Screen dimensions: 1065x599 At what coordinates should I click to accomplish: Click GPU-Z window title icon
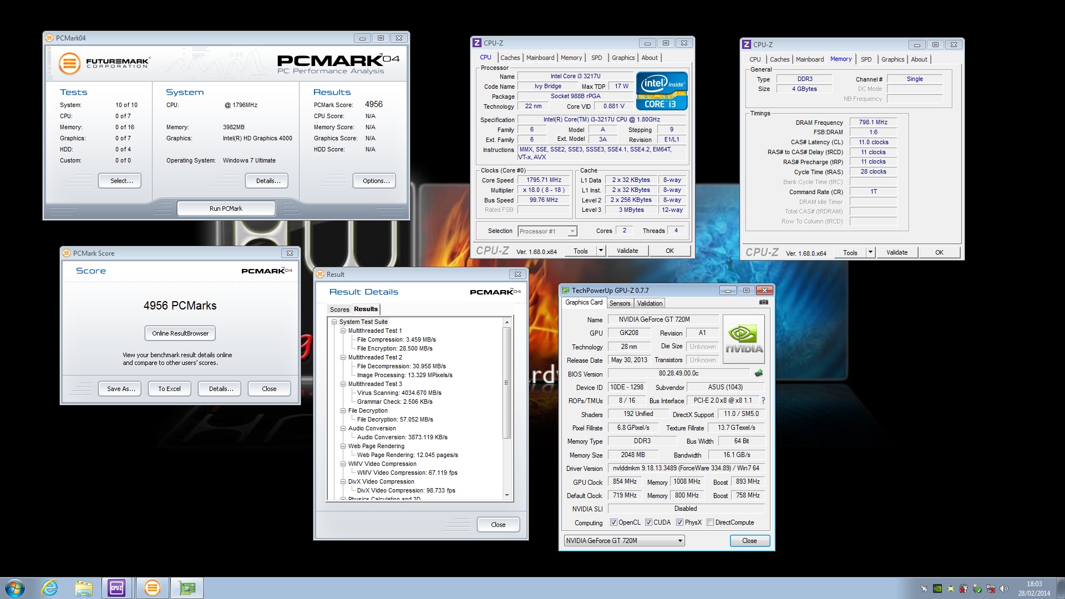pos(566,290)
